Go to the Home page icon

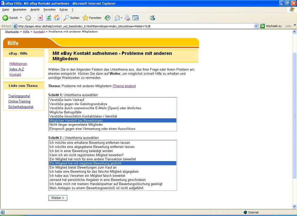tap(57, 18)
